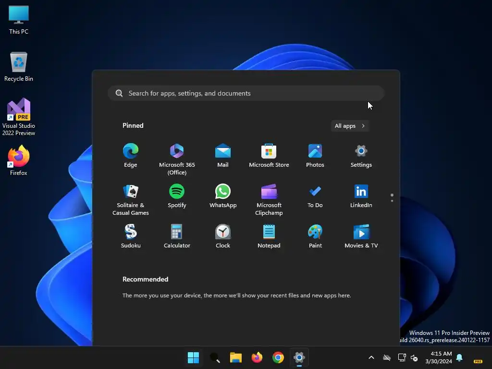492x369 pixels.
Task: Launch Firefox from the taskbar
Action: click(257, 357)
